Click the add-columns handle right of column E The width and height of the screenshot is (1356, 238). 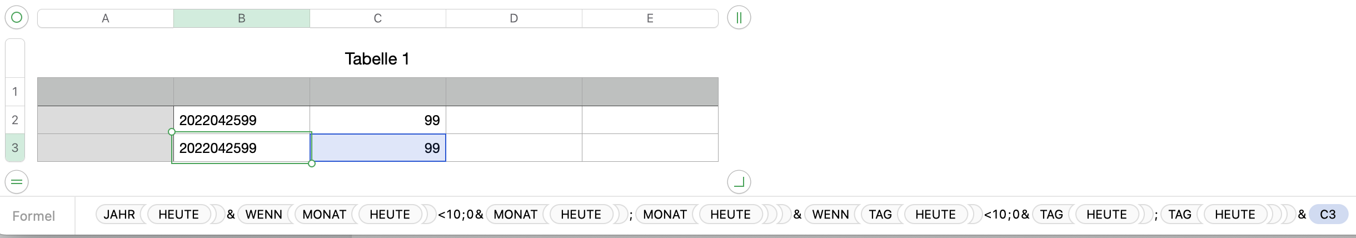(739, 18)
